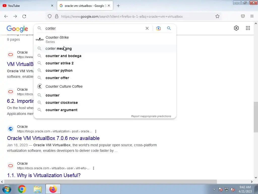Pick 'counter offer' suggestion
The height and width of the screenshot is (194, 258).
click(105, 78)
